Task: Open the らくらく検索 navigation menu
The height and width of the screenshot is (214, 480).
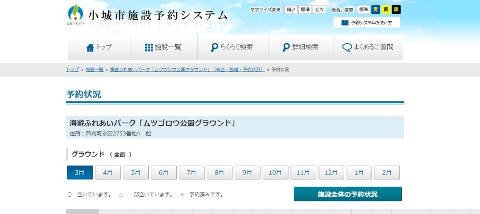Action: 233,47
